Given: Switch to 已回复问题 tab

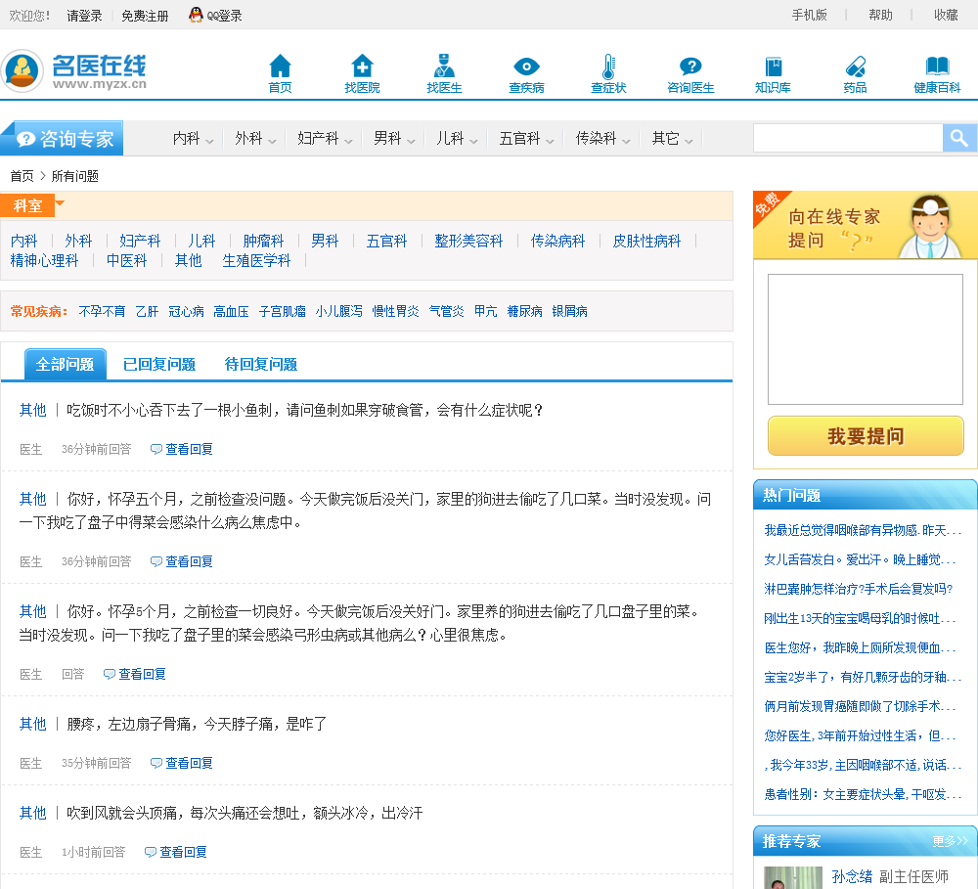Looking at the screenshot, I should (x=159, y=365).
